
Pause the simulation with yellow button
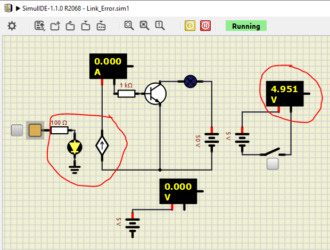click(190, 26)
